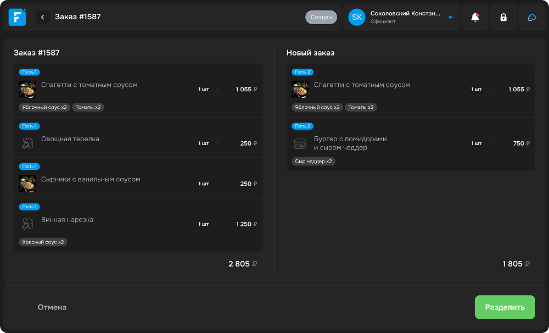549x333 pixels.
Task: Click the spaghetti dish thumbnail in Заказ #1587
Action: pyautogui.click(x=28, y=88)
